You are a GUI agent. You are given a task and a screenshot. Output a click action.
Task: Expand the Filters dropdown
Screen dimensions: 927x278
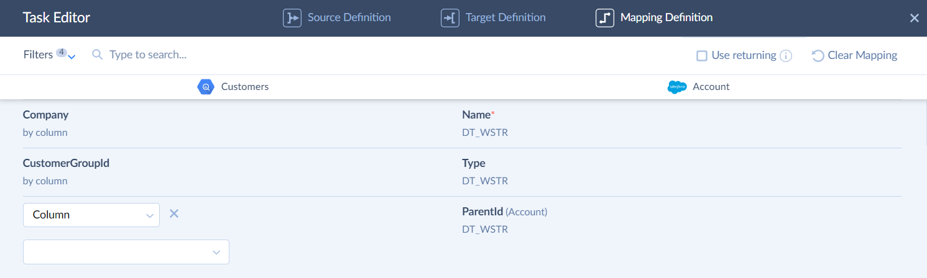[x=49, y=55]
